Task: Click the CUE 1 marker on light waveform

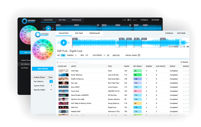Action: tap(75, 39)
